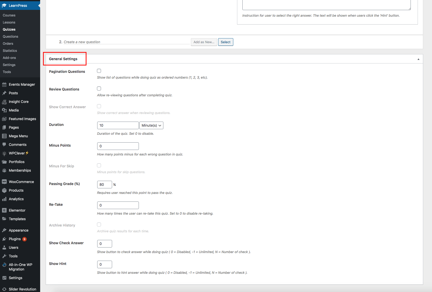
Task: Click the Posts pushpin icon
Action: click(4, 93)
